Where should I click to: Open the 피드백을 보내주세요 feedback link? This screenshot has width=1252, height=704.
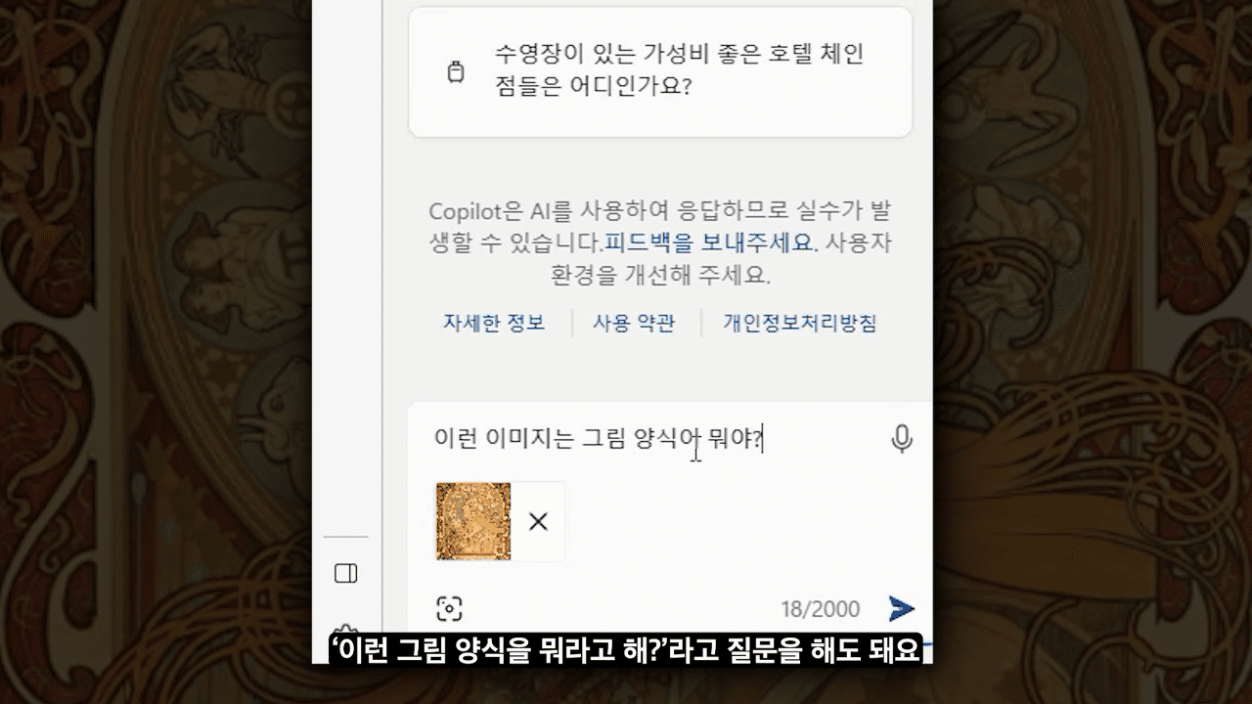coord(708,242)
